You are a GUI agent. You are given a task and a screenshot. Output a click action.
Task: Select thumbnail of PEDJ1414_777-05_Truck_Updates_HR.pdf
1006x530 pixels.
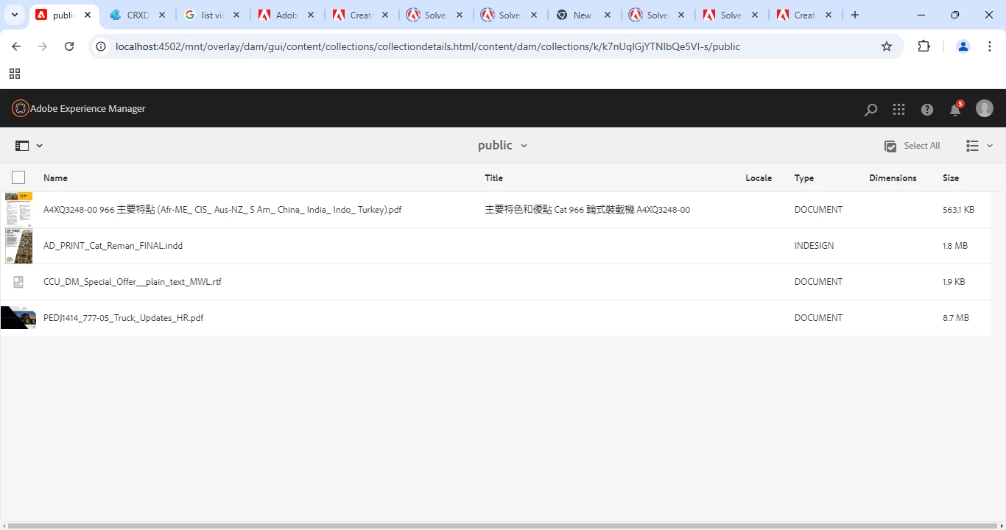pyautogui.click(x=18, y=318)
